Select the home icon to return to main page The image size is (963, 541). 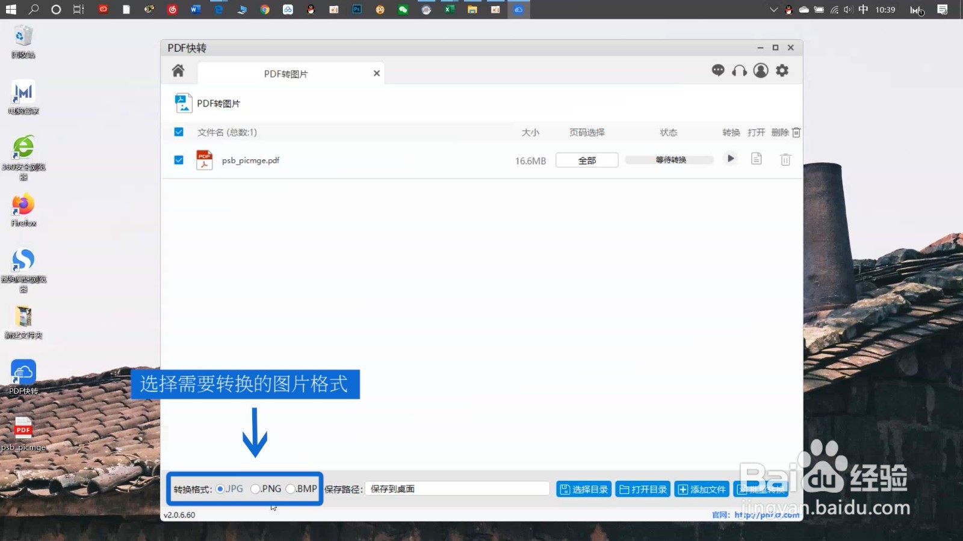pyautogui.click(x=178, y=71)
